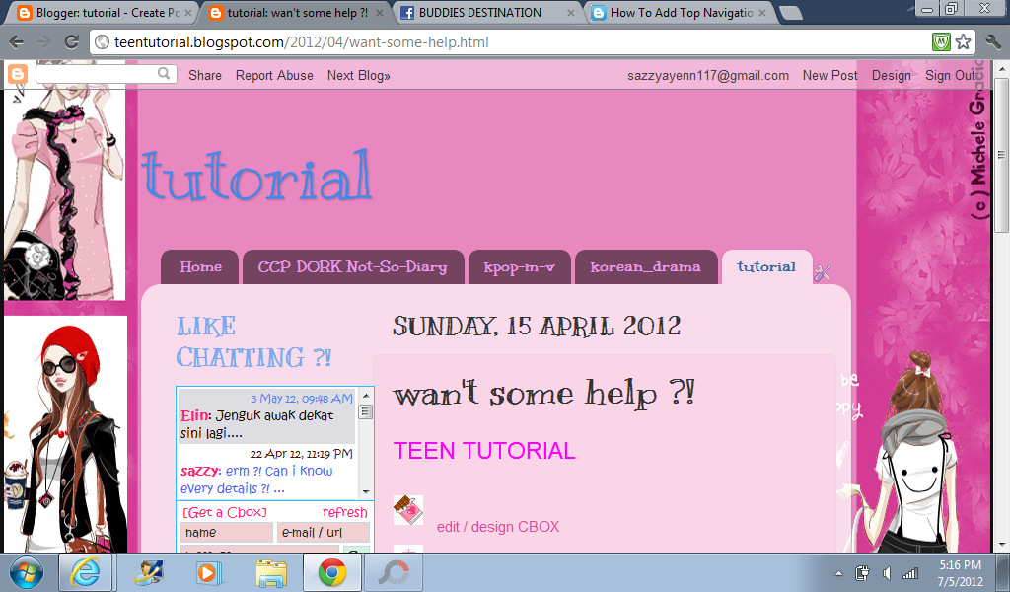
Task: Click the Blogger navbar search field
Action: [x=98, y=73]
